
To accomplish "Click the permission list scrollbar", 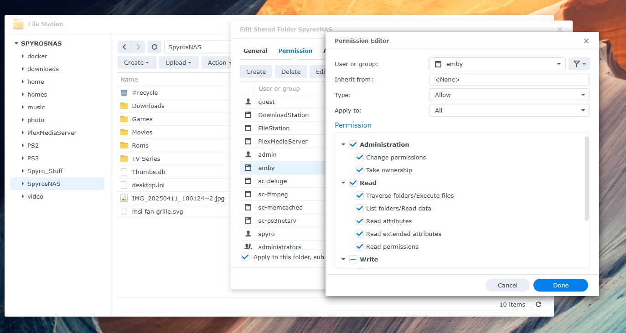I will (586, 179).
